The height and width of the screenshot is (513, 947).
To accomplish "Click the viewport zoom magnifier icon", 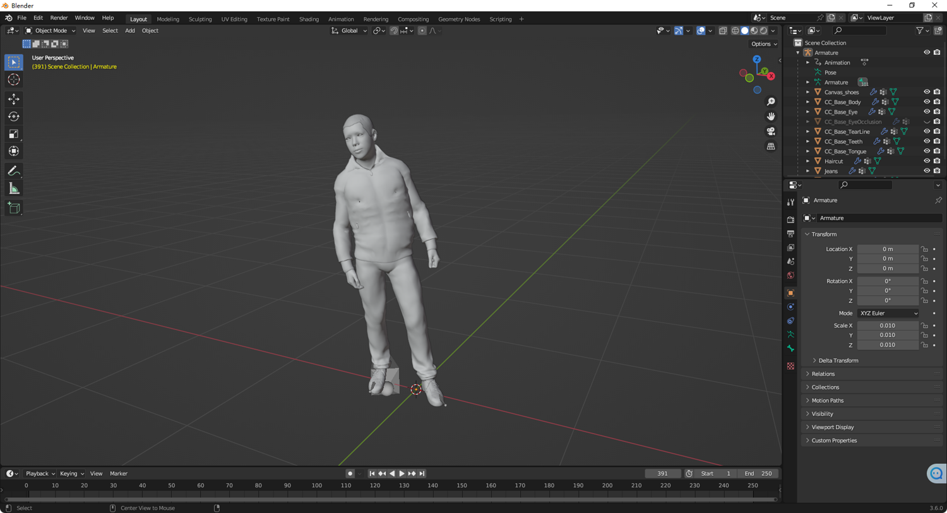I will pyautogui.click(x=771, y=102).
